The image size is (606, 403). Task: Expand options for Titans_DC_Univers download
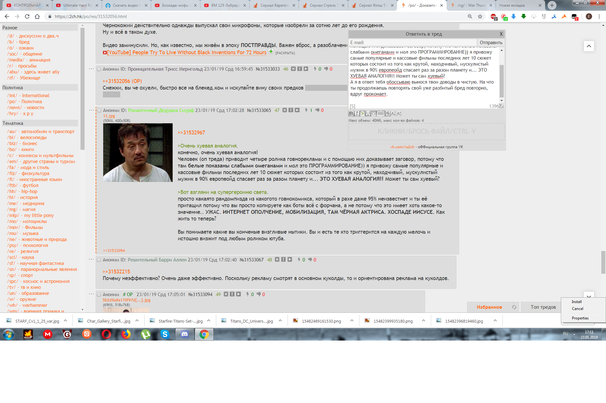pyautogui.click(x=280, y=321)
